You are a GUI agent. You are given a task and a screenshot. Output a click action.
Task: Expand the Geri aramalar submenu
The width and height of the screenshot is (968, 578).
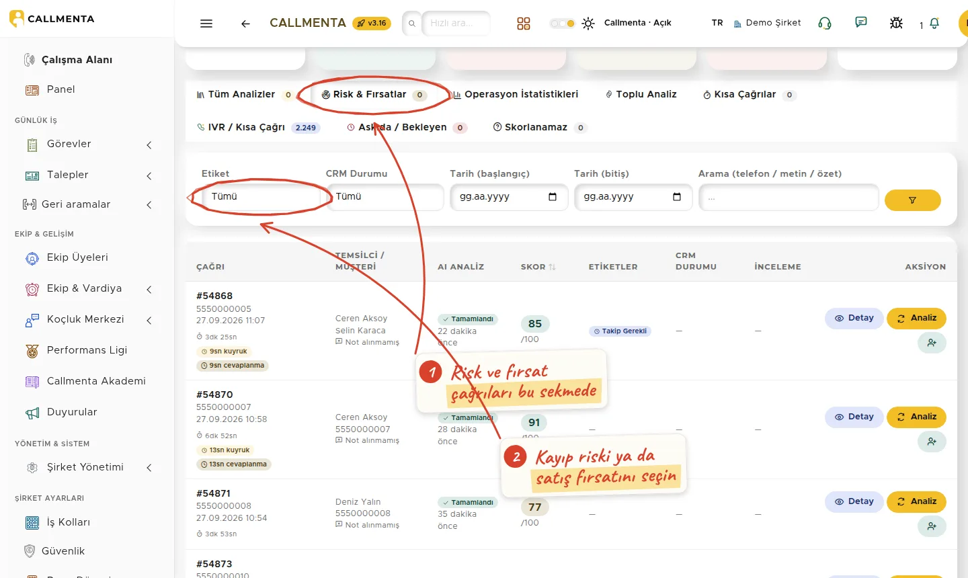(149, 205)
